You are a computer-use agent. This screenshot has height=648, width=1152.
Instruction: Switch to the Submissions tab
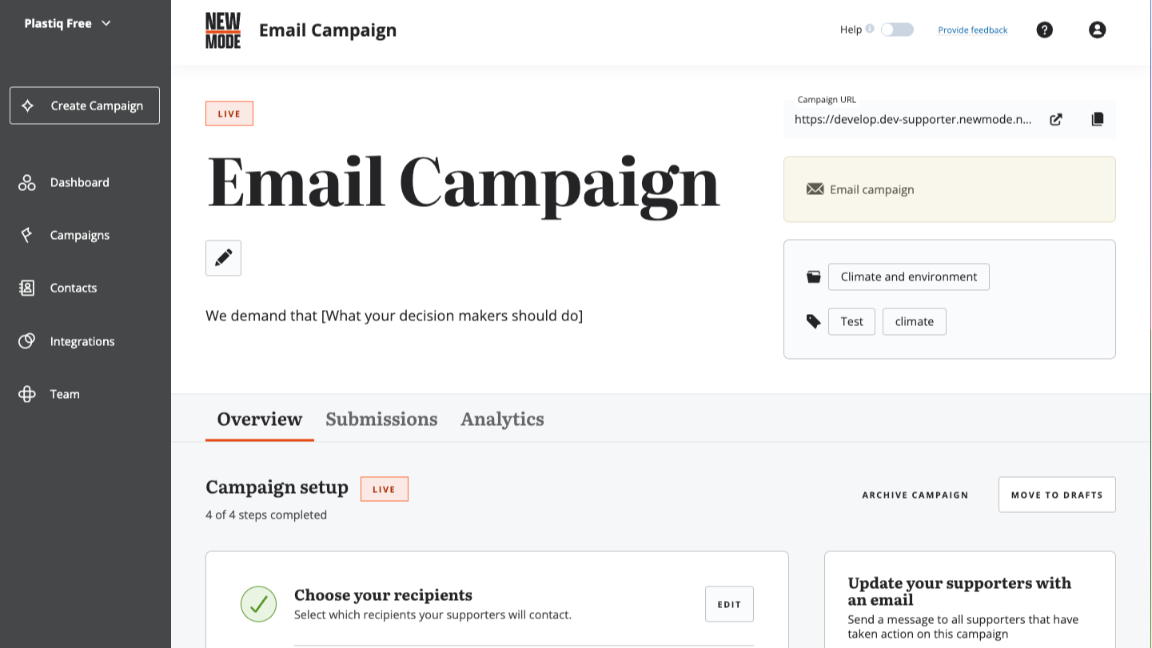pos(381,419)
